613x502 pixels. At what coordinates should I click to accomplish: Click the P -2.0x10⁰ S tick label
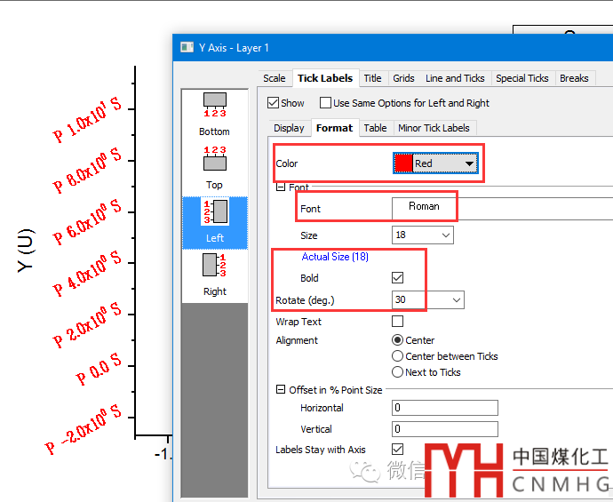point(83,430)
